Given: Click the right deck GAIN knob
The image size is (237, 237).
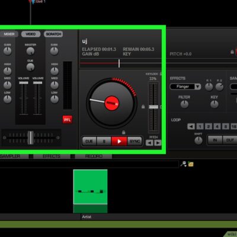Looking at the screenshot, I should (x=54, y=51).
